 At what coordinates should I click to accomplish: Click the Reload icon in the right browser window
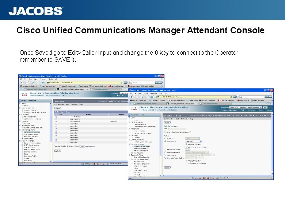[x=142, y=97]
